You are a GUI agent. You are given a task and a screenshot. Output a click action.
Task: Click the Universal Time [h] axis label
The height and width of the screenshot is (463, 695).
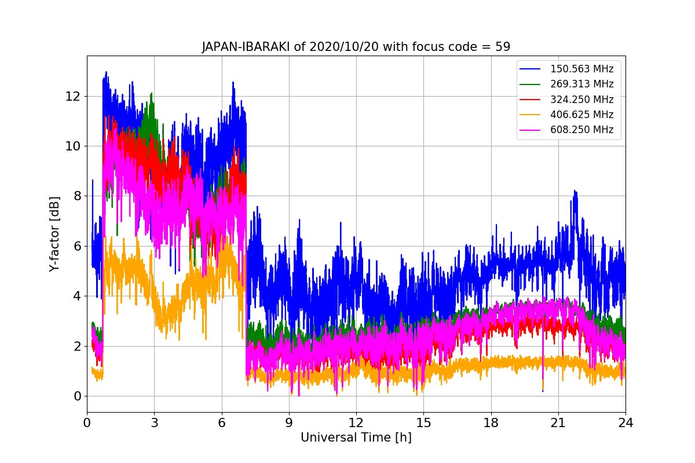[356, 438]
